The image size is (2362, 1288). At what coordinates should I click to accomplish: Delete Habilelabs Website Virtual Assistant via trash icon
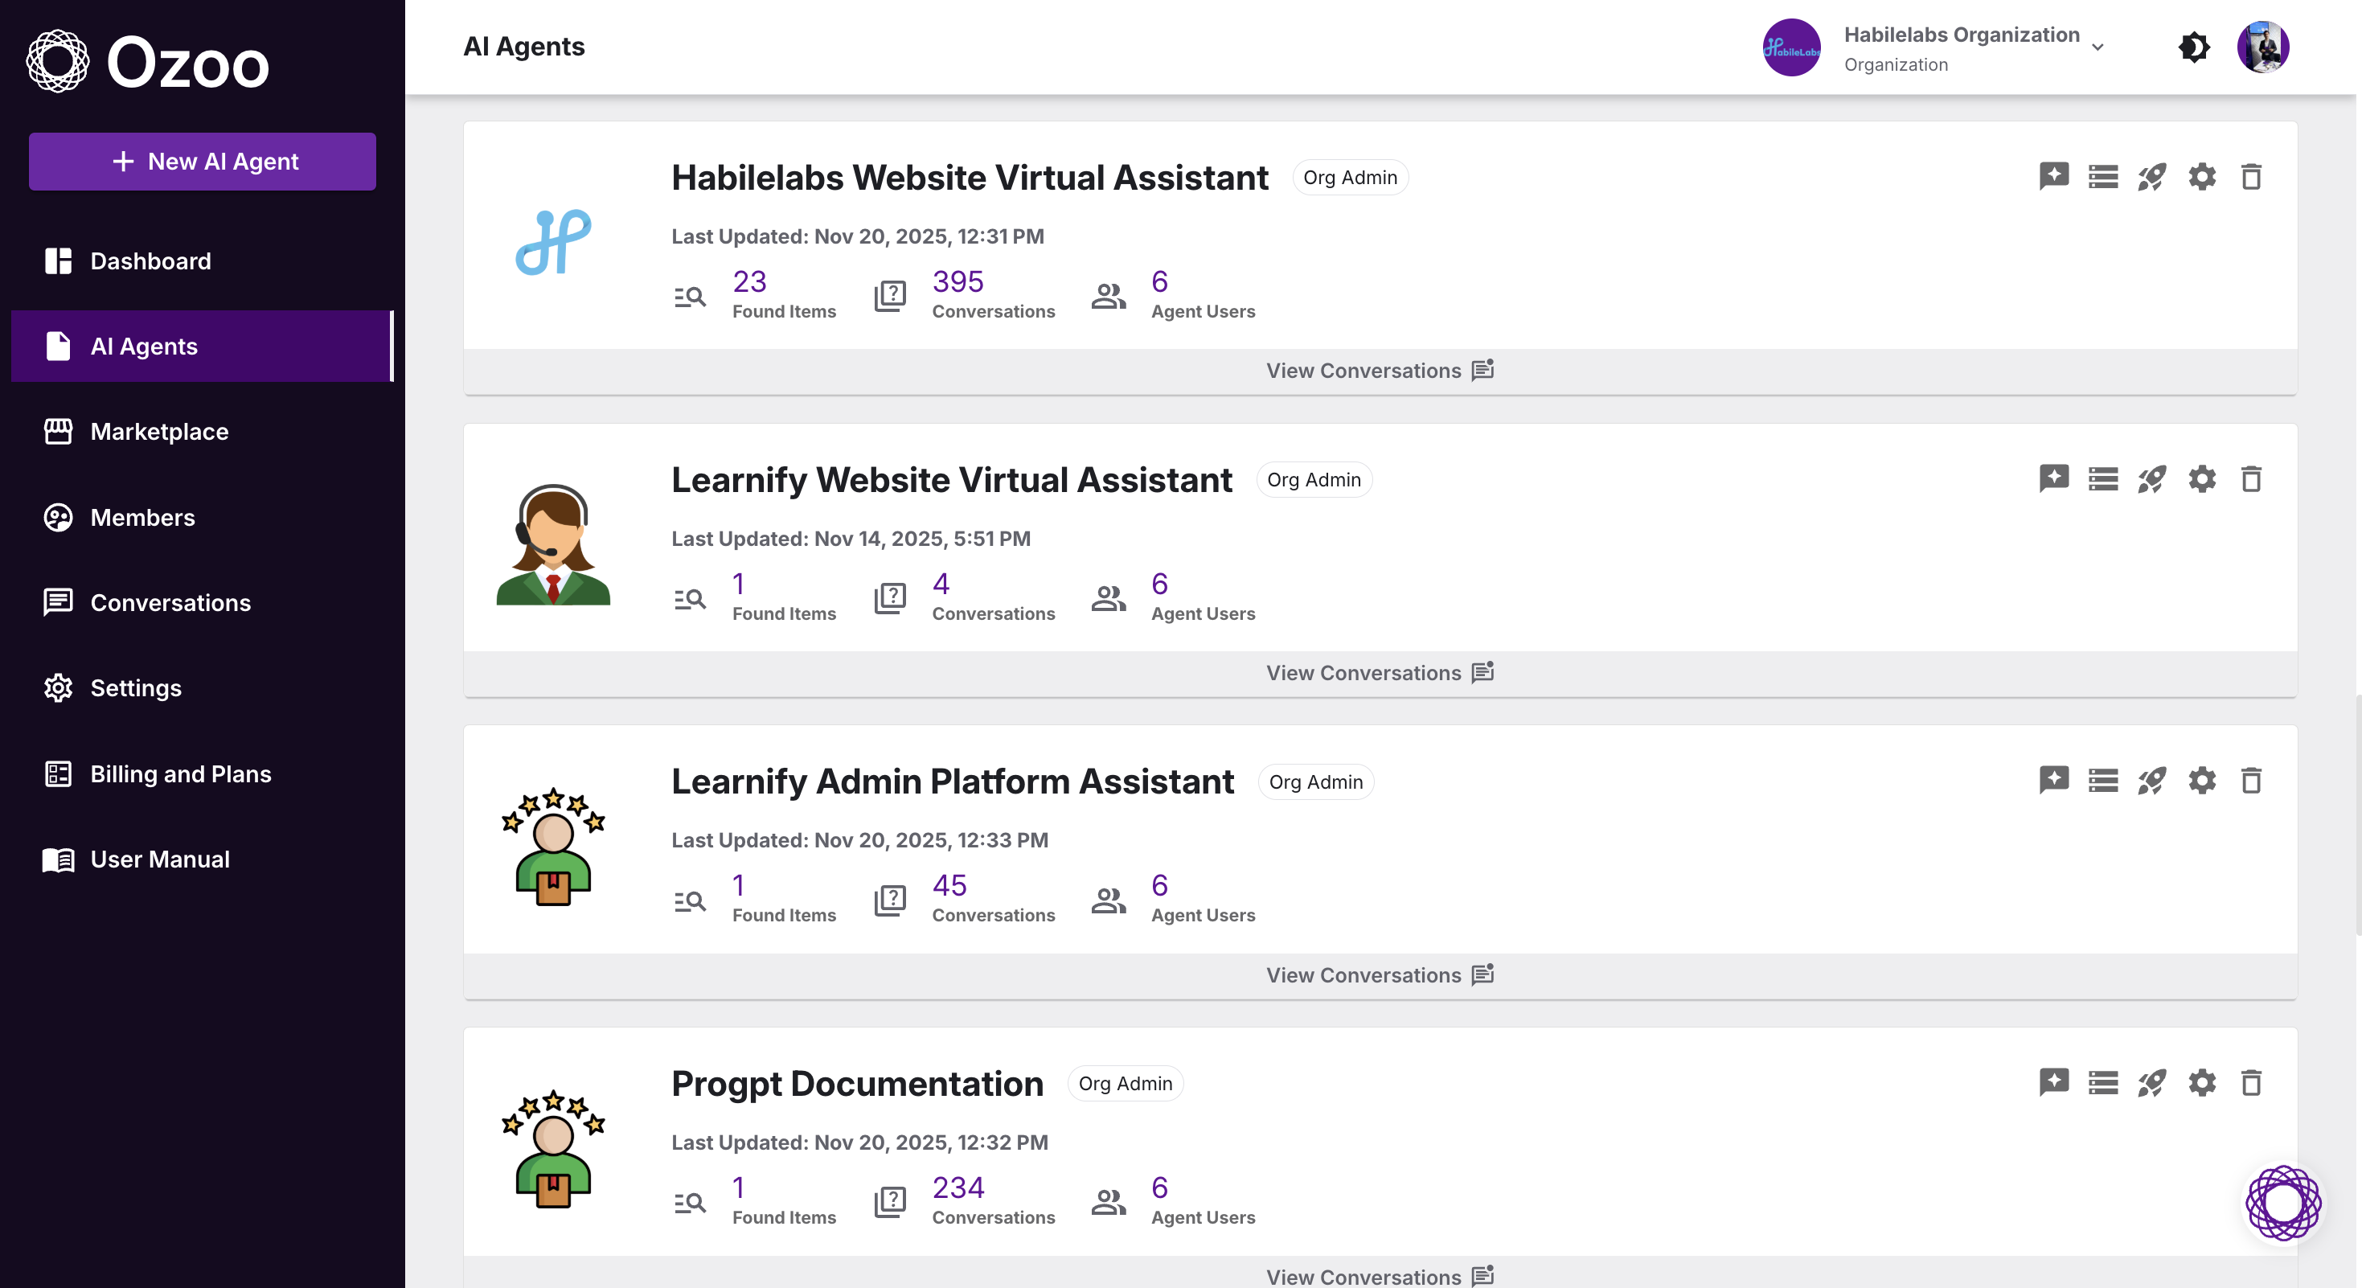coord(2251,176)
